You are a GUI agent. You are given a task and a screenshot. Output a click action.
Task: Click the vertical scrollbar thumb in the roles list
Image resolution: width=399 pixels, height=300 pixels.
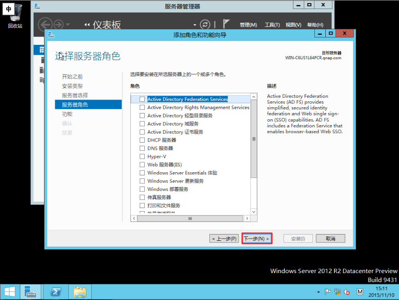(254, 139)
